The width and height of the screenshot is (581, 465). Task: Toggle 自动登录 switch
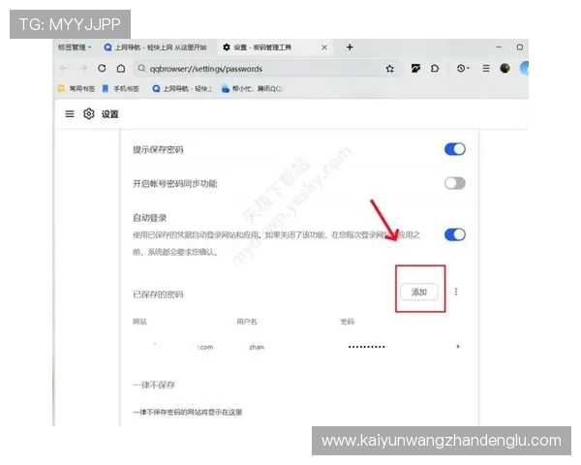tap(455, 234)
